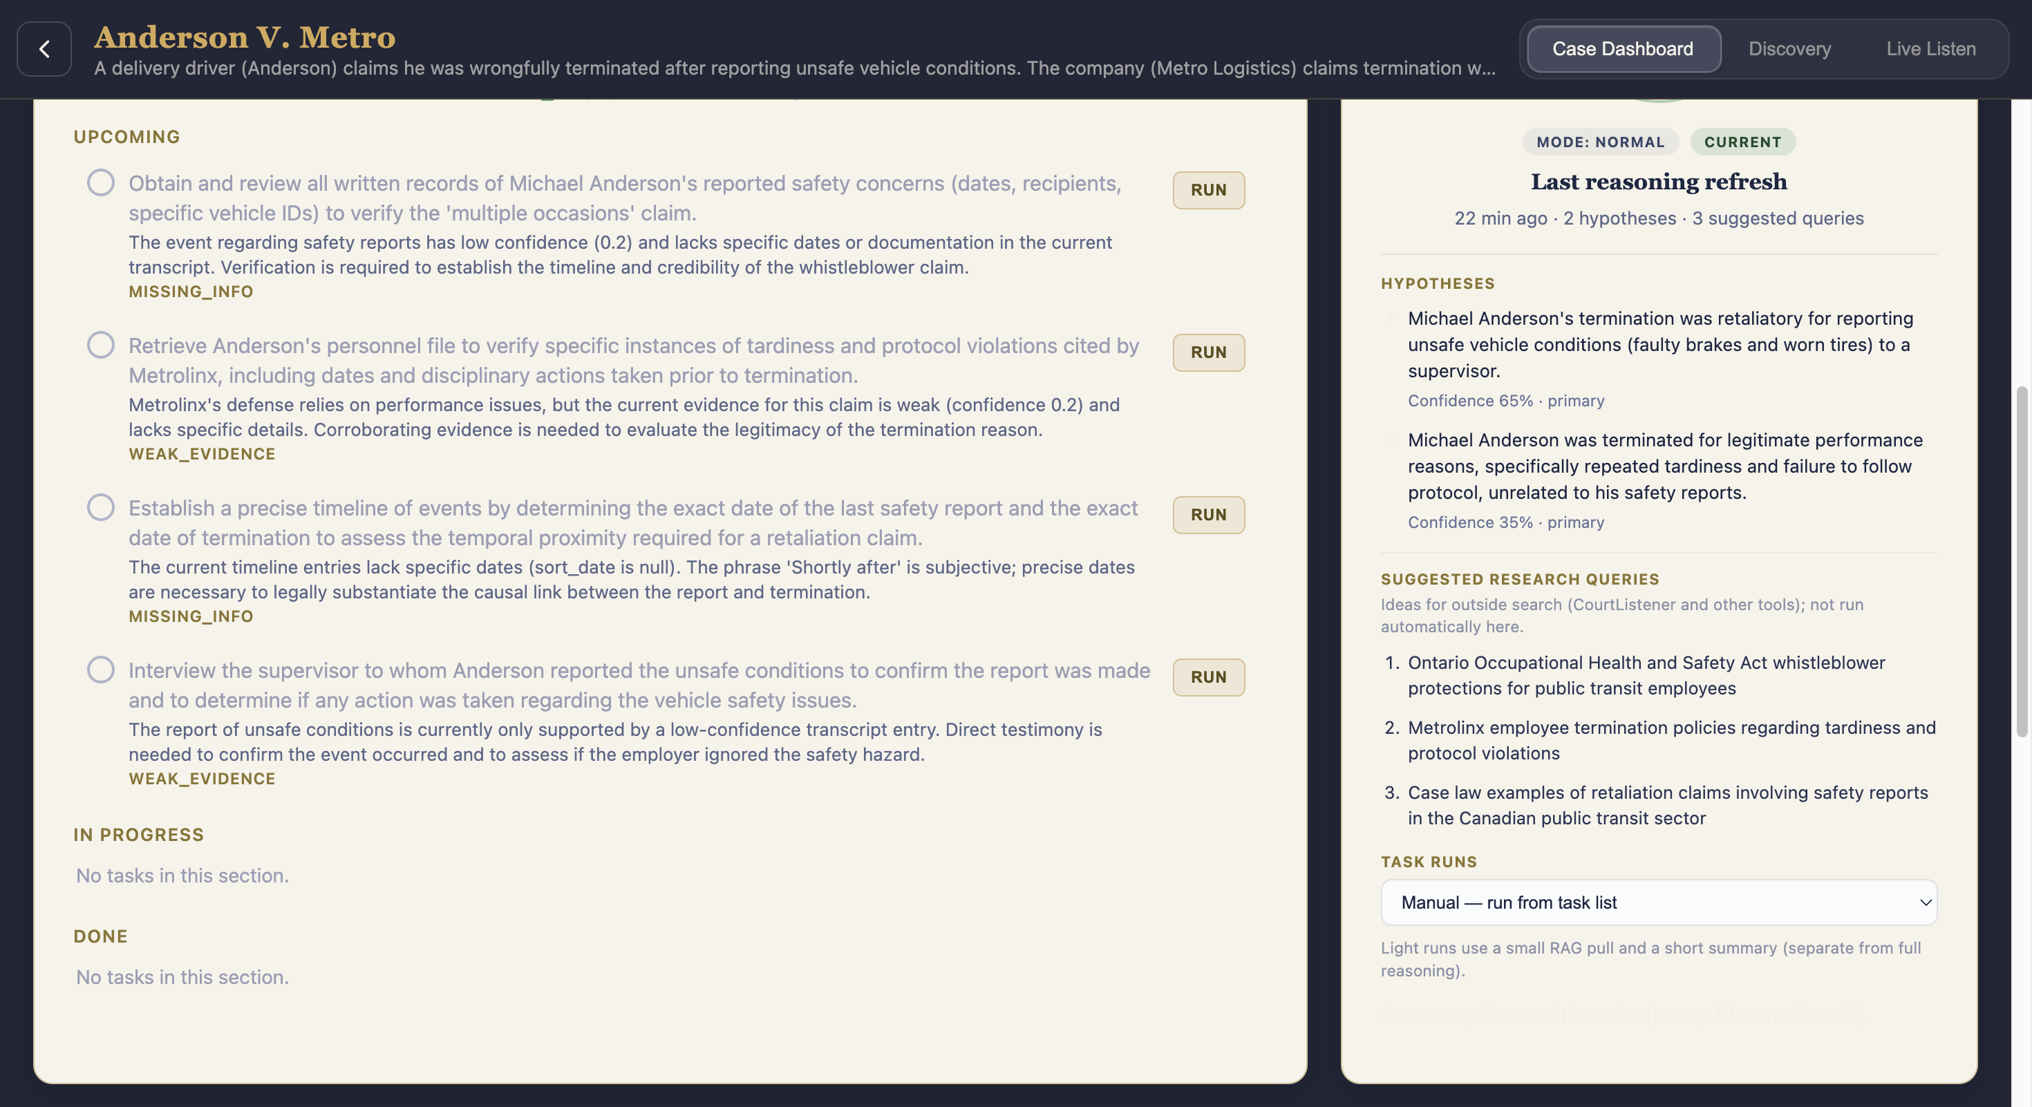Viewport: 2032px width, 1107px height.
Task: Open the Task Runs mode dropdown
Action: (1657, 902)
